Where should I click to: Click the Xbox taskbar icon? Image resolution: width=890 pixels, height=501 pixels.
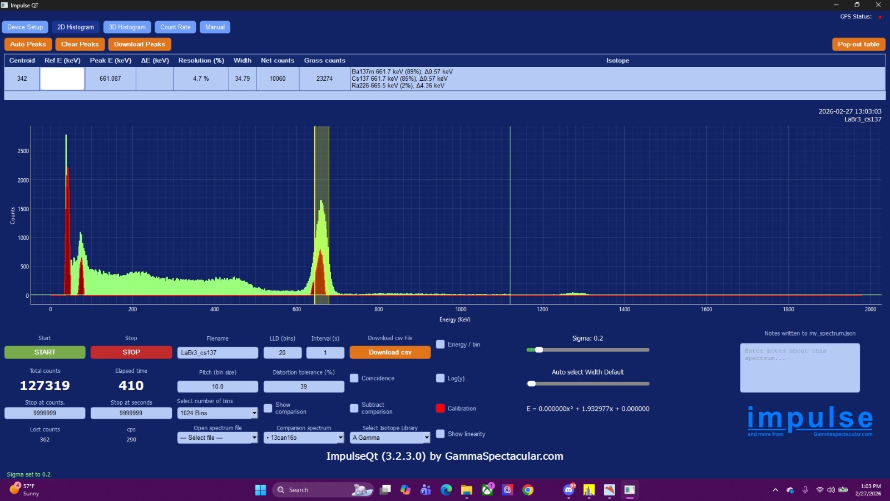[487, 490]
